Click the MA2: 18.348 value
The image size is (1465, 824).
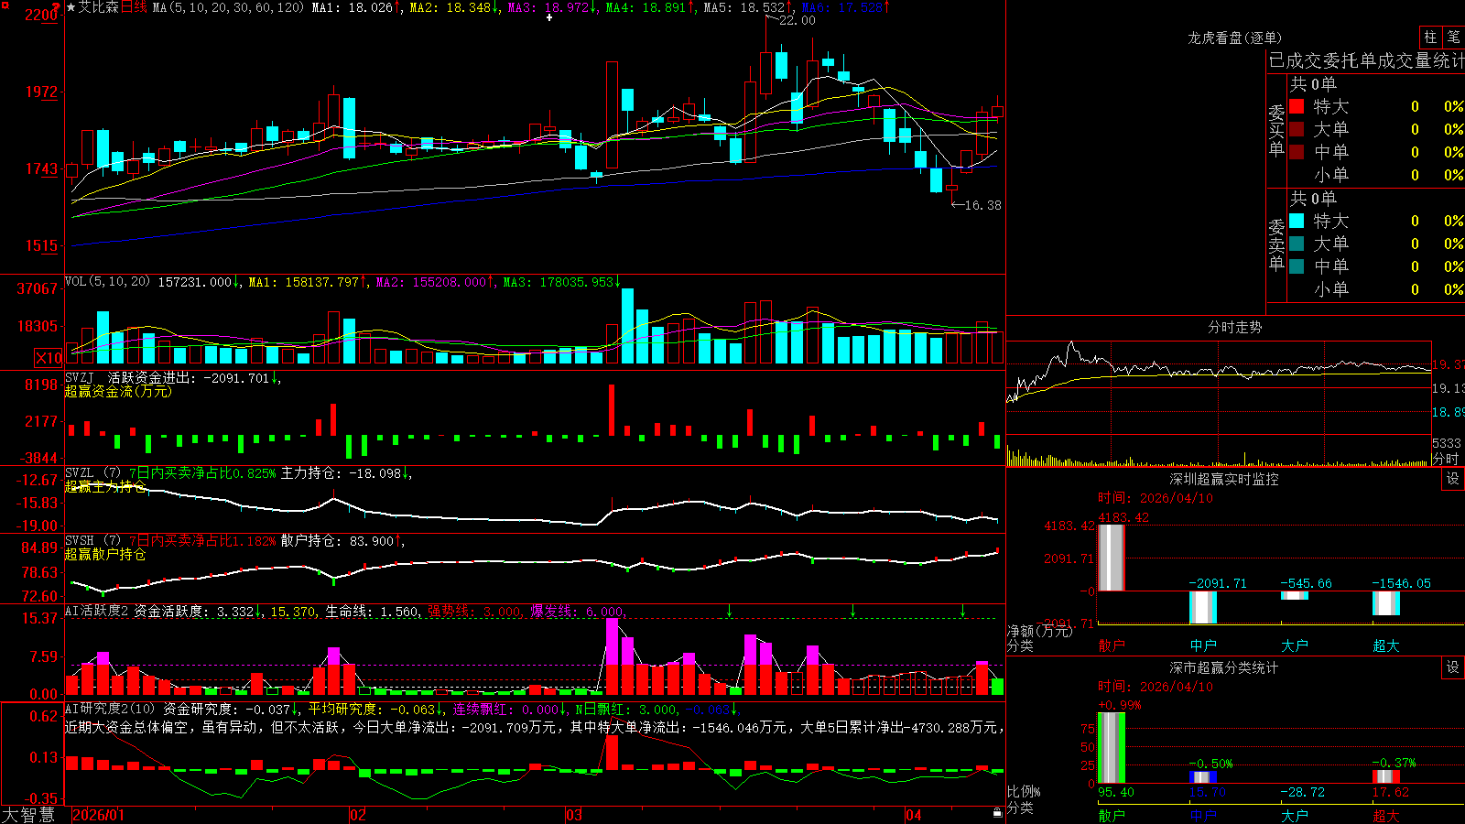tap(454, 7)
